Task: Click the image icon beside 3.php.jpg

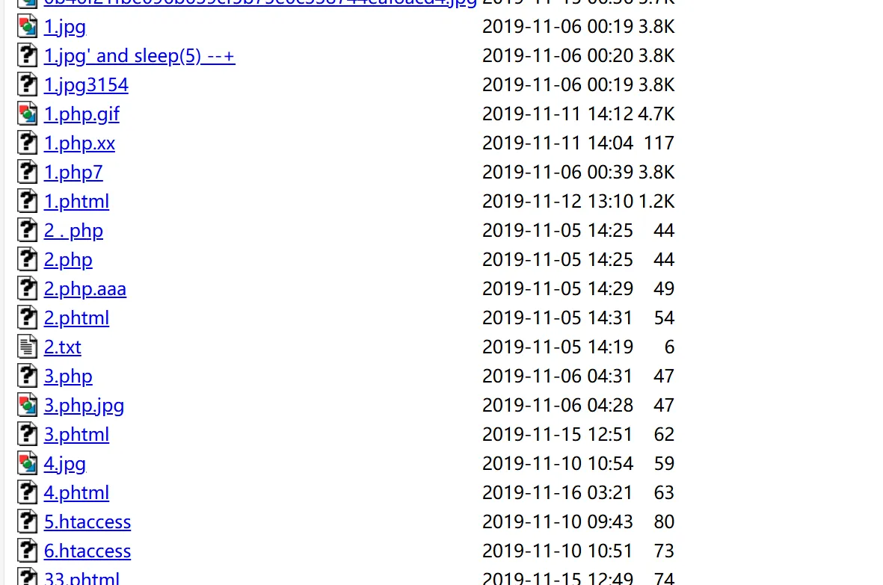Action: click(x=27, y=405)
